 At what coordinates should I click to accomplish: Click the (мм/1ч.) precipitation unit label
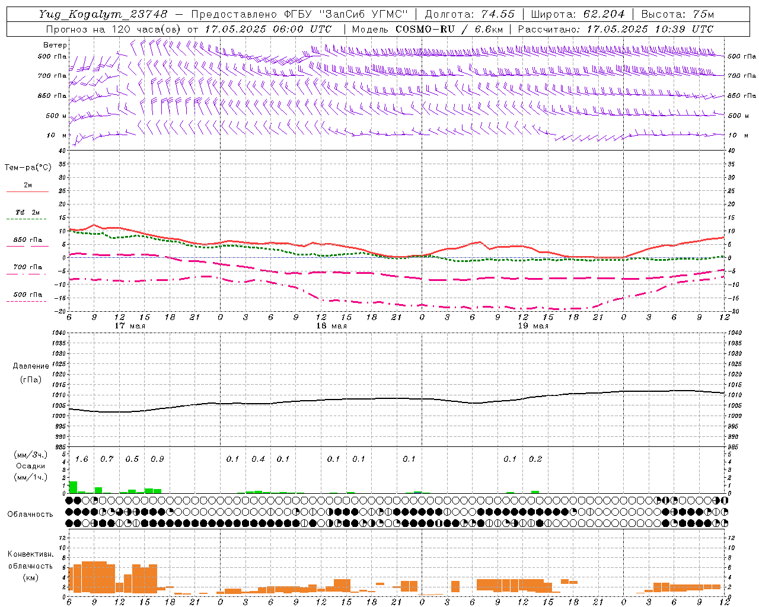pyautogui.click(x=31, y=478)
